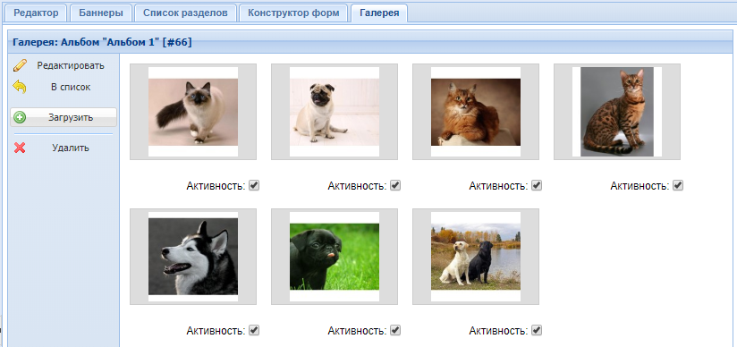Go to Конструктор форм tab
This screenshot has height=347, width=737.
(x=293, y=13)
